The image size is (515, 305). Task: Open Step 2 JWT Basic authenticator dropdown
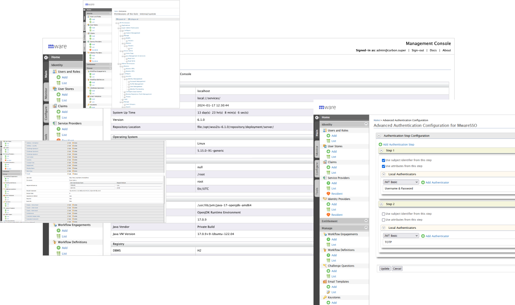point(401,236)
